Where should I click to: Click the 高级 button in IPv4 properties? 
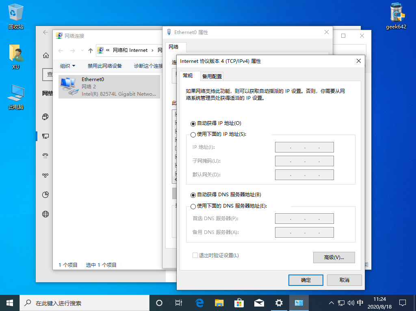pyautogui.click(x=334, y=257)
